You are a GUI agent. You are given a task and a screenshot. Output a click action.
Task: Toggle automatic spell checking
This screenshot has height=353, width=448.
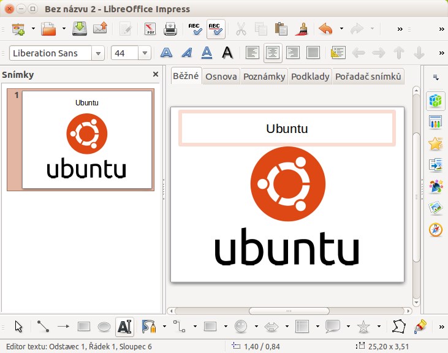(216, 29)
